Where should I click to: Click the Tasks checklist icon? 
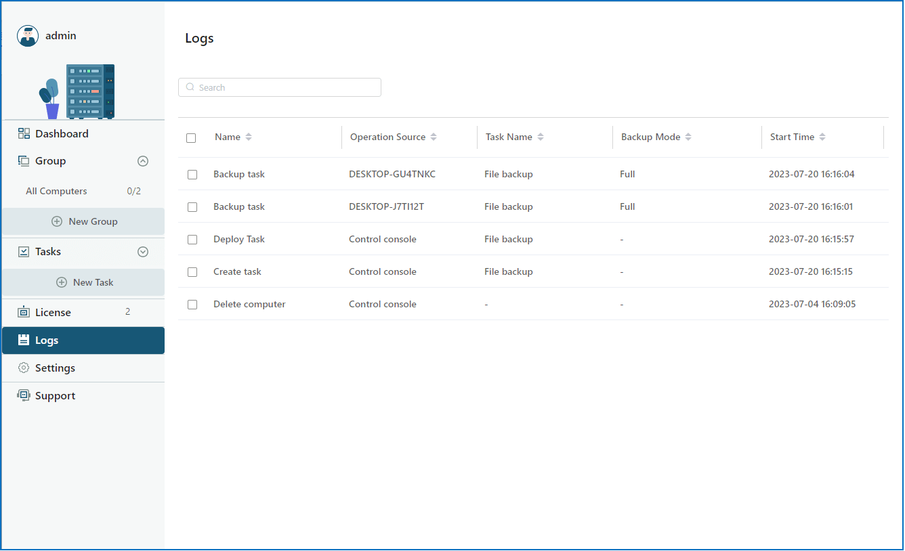[x=24, y=252]
